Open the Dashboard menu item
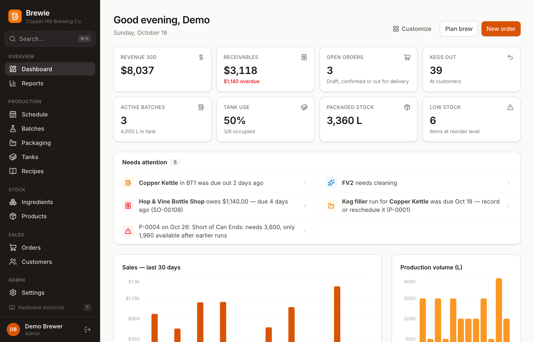 coord(50,69)
